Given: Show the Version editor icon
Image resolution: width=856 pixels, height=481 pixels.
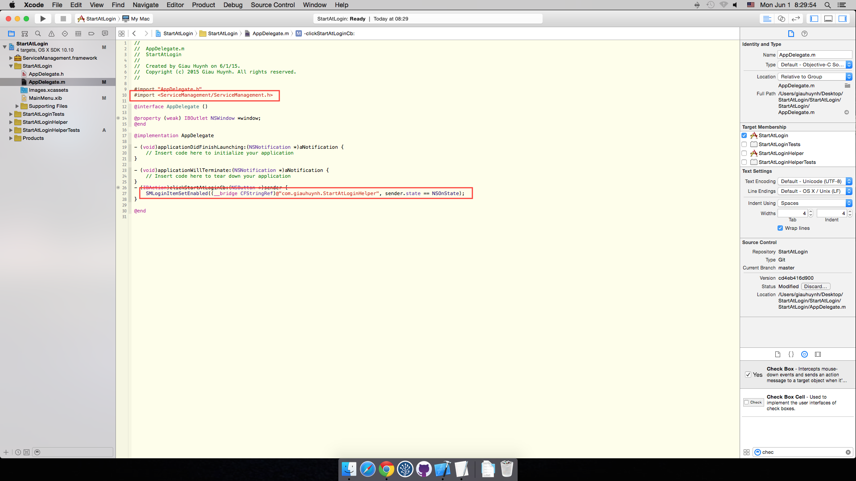Looking at the screenshot, I should click(795, 19).
